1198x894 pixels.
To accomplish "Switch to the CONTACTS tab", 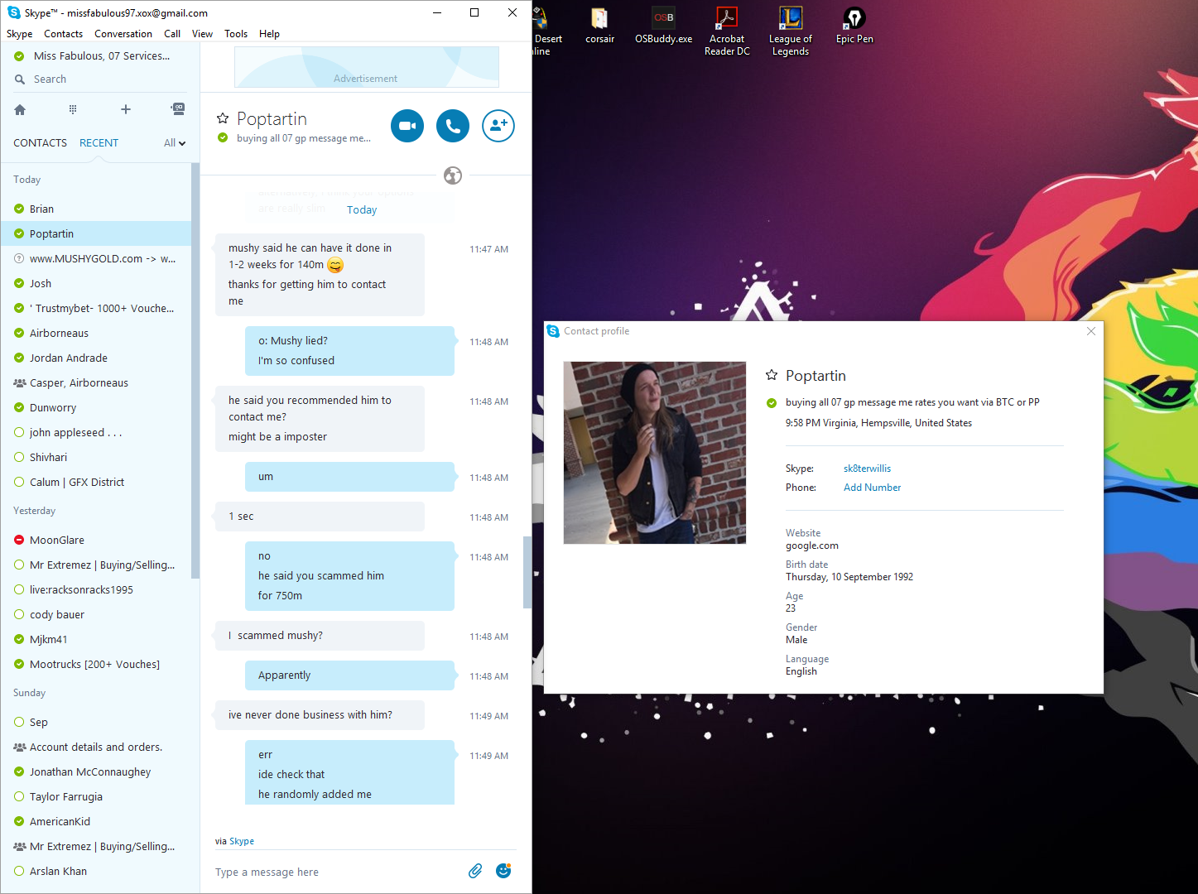I will pos(40,143).
